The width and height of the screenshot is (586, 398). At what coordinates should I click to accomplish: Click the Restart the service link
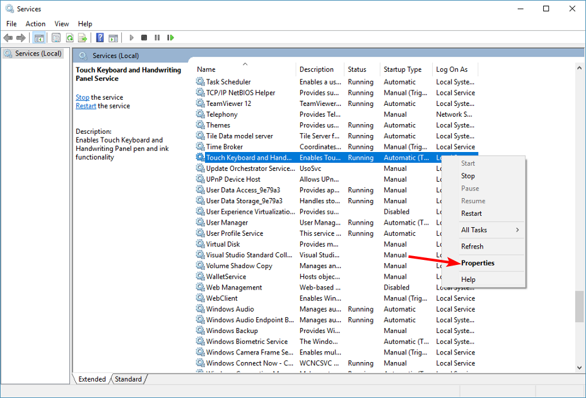(x=86, y=106)
